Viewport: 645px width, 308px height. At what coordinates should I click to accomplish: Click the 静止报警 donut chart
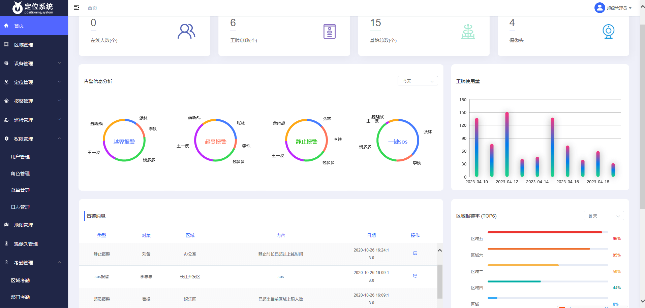[x=306, y=140]
